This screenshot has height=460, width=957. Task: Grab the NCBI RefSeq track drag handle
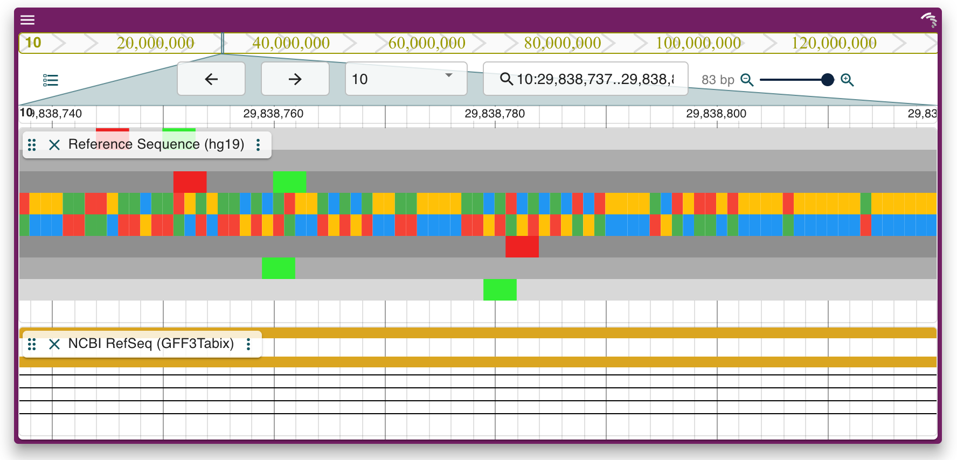tap(32, 344)
